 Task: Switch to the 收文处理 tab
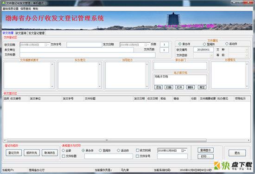8,33
